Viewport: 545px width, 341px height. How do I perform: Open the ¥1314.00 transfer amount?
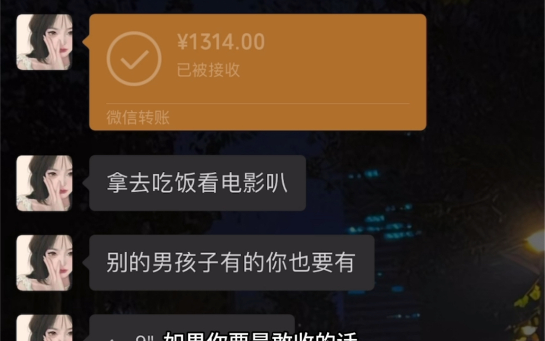pyautogui.click(x=221, y=41)
